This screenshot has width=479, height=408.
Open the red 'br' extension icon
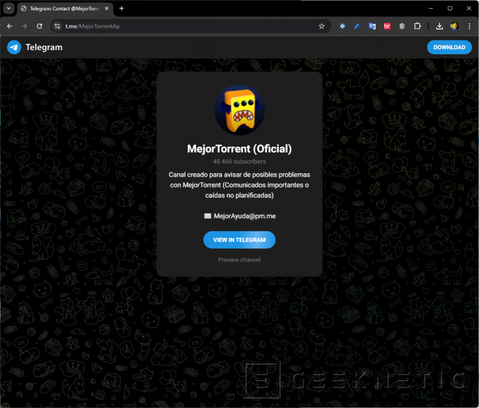(387, 26)
